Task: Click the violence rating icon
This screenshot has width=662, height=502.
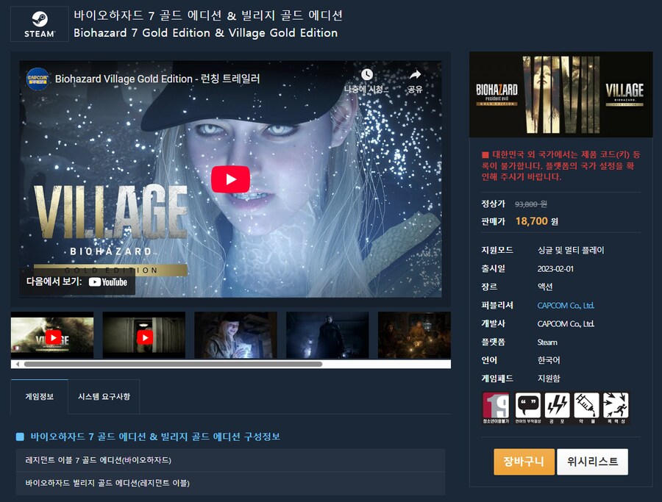Action: pyautogui.click(x=616, y=408)
